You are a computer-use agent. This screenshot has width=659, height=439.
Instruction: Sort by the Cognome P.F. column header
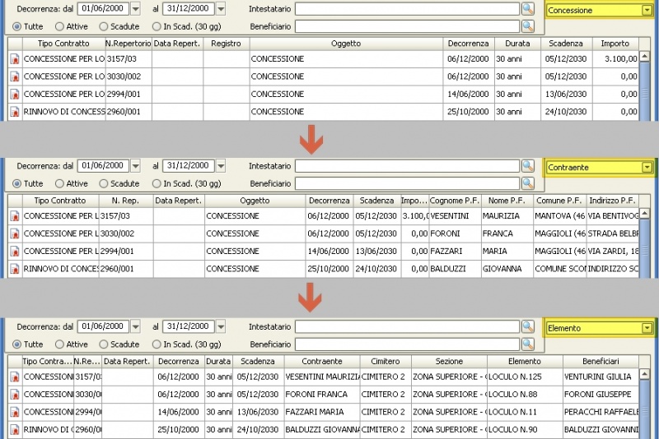tap(455, 201)
